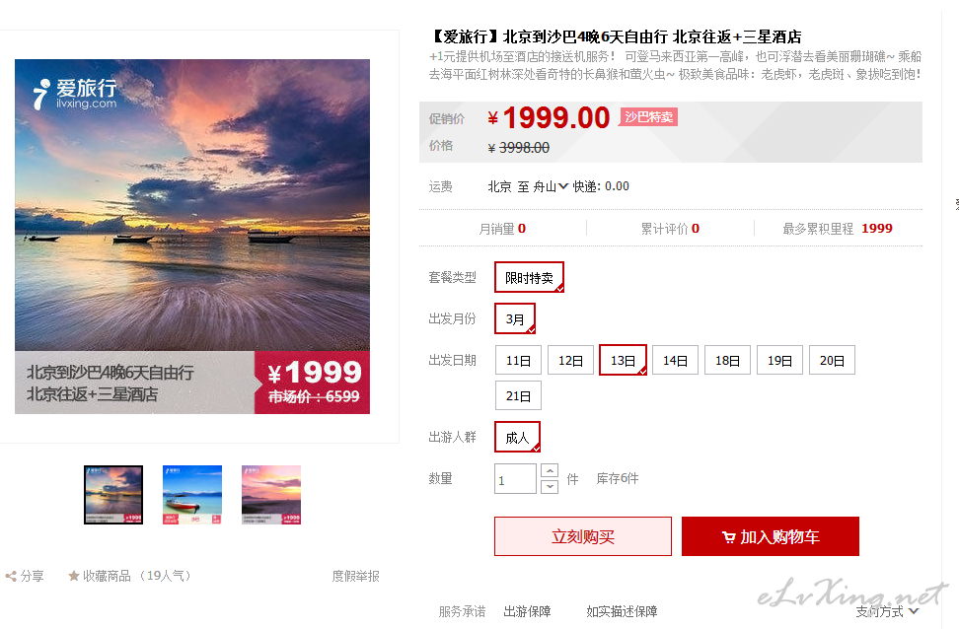Viewport: 959px width, 629px height.
Task: Click the shopping cart icon on 加入购物车
Action: pyautogui.click(x=728, y=537)
